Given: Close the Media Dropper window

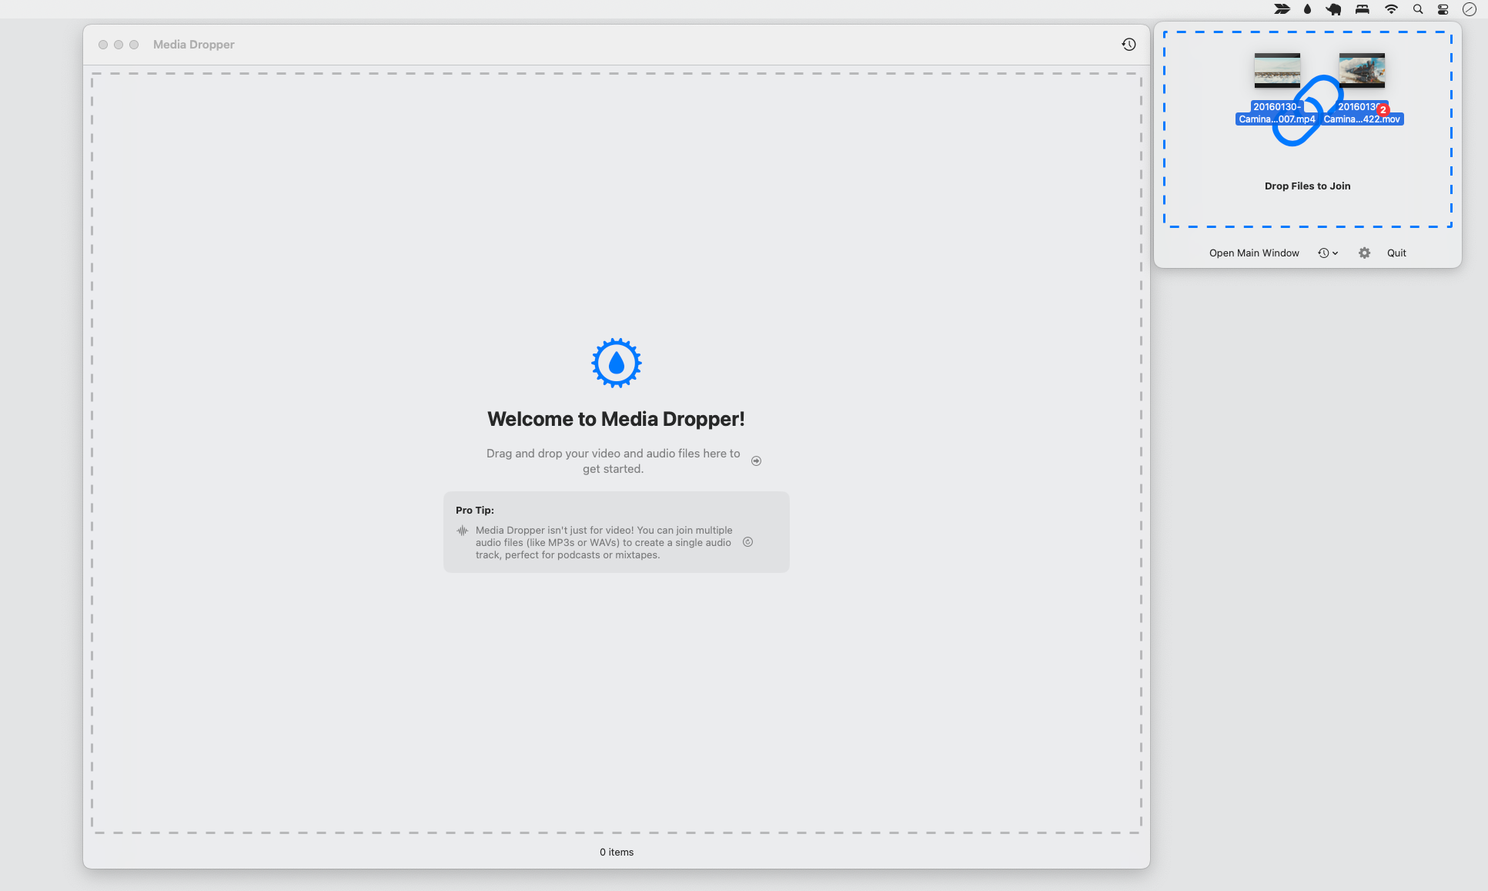Looking at the screenshot, I should 103,45.
